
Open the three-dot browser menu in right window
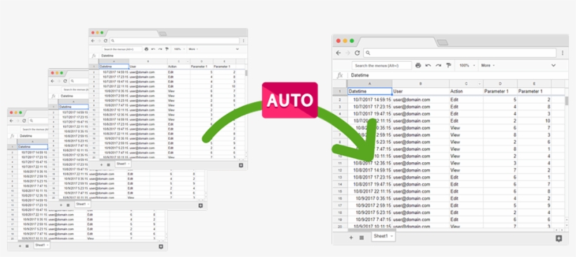(x=563, y=53)
